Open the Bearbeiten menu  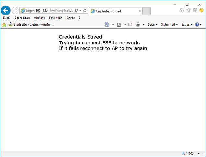22,18
